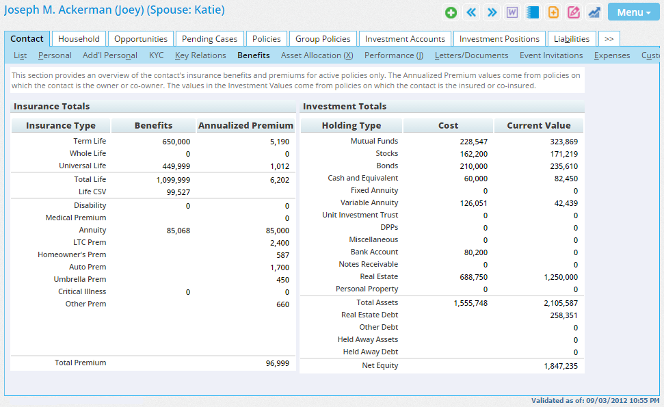Open the Menu dropdown button
Screen dimensions: 664x407
(633, 12)
